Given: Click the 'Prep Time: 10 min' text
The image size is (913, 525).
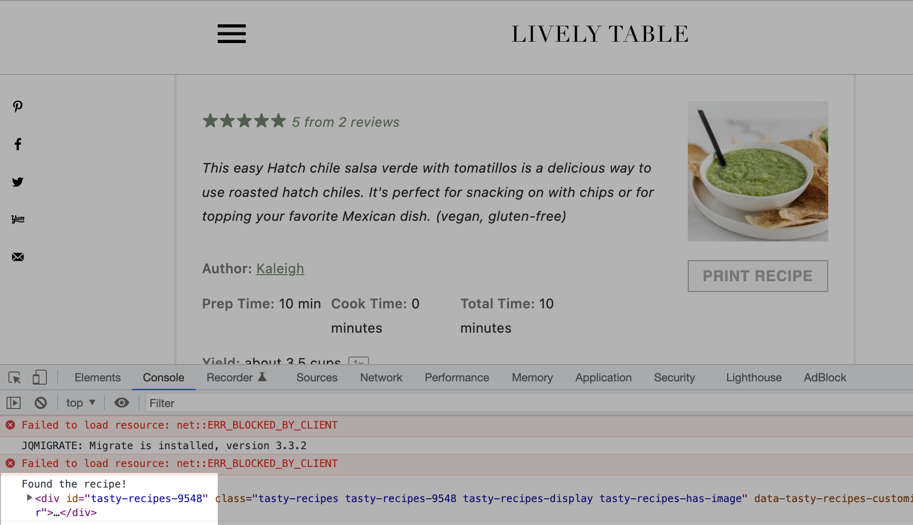Looking at the screenshot, I should (261, 304).
